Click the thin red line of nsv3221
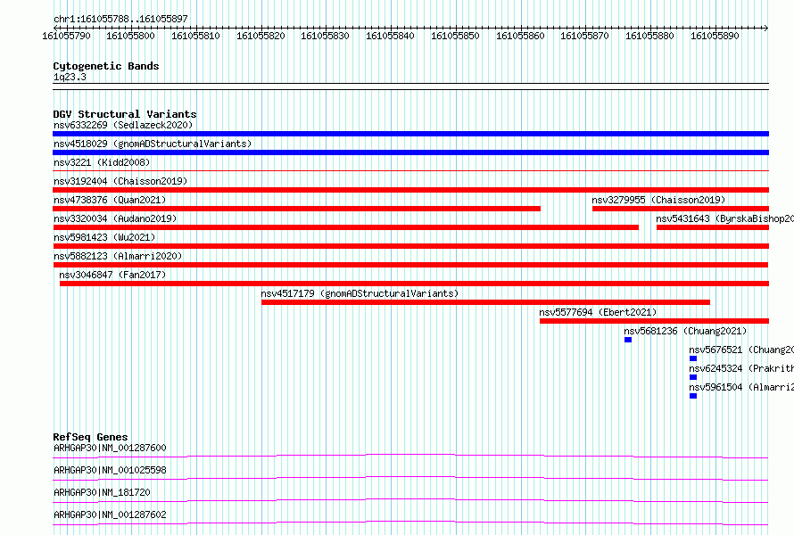 coord(410,171)
